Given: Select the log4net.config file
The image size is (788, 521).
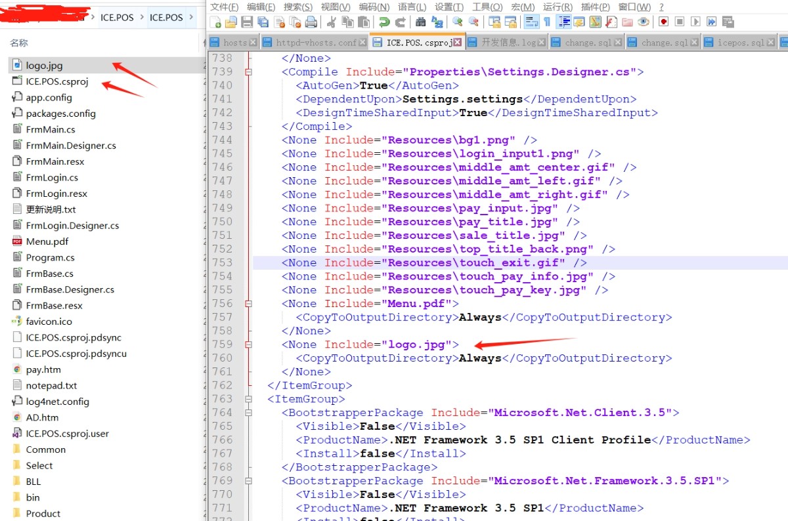Looking at the screenshot, I should tap(57, 402).
